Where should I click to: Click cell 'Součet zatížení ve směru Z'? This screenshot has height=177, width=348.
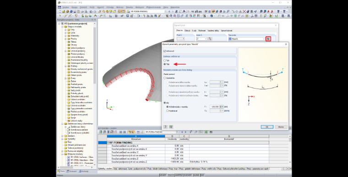pyautogui.click(x=136, y=159)
